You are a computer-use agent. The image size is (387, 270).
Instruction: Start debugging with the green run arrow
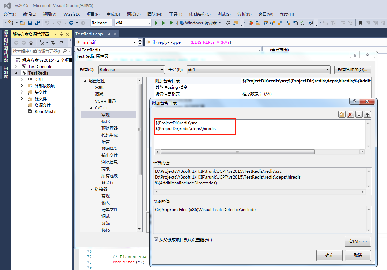(x=156, y=23)
